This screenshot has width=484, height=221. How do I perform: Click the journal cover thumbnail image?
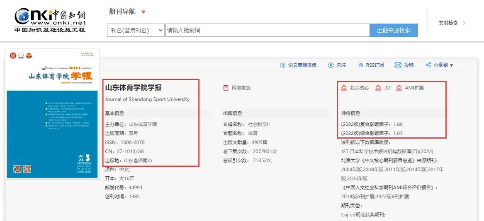[x=53, y=114]
